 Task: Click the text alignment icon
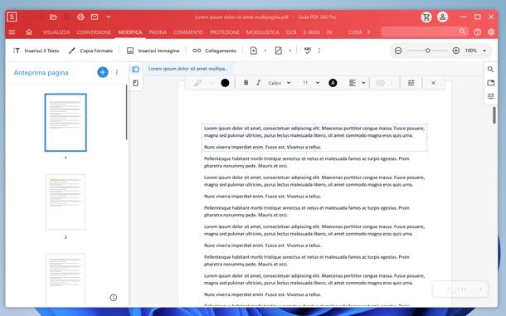tap(353, 83)
